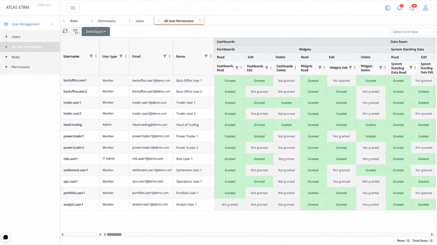Open the Dashboards Delete column menu
Screen dimensions: 437x245
(295, 68)
